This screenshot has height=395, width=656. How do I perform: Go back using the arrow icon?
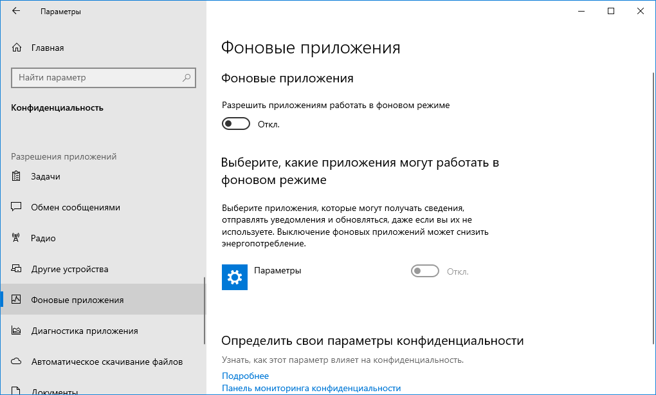pyautogui.click(x=16, y=12)
